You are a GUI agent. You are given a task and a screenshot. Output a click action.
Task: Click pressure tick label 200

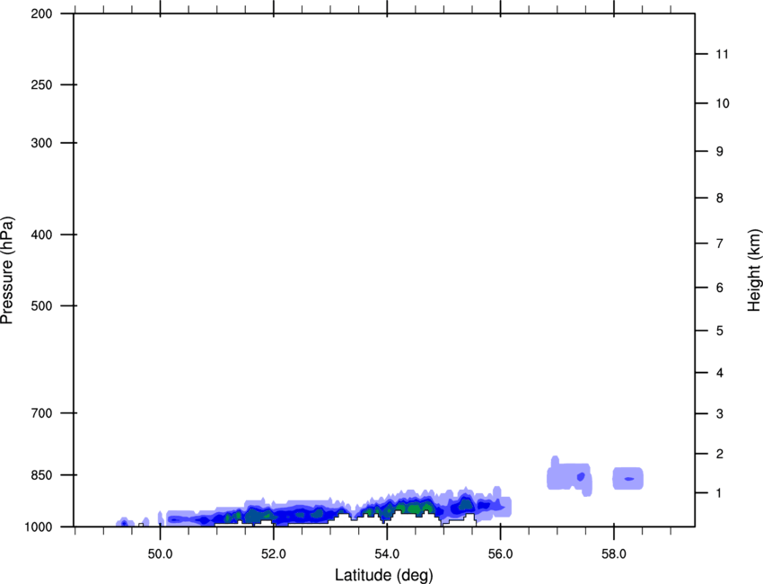(x=41, y=13)
